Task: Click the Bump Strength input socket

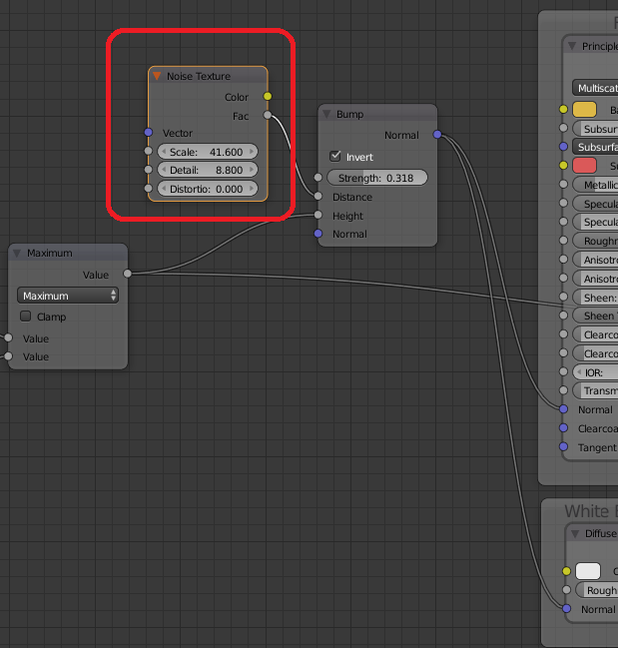Action: pos(317,178)
